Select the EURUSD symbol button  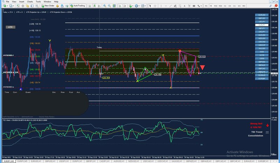pos(262,15)
